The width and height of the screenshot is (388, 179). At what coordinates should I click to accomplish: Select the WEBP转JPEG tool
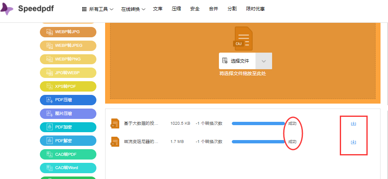pos(68,46)
